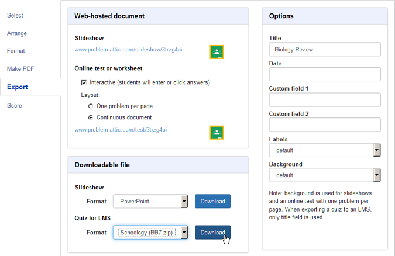Screen dimensions: 395x256
Task: Go to the Select step
Action: [x=15, y=15]
